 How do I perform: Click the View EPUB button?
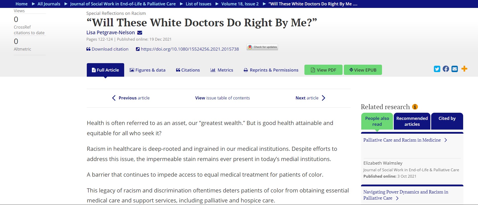pyautogui.click(x=363, y=70)
